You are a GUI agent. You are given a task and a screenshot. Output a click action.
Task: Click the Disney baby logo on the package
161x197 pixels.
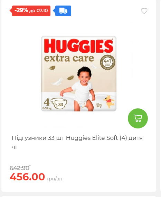pos(98,105)
